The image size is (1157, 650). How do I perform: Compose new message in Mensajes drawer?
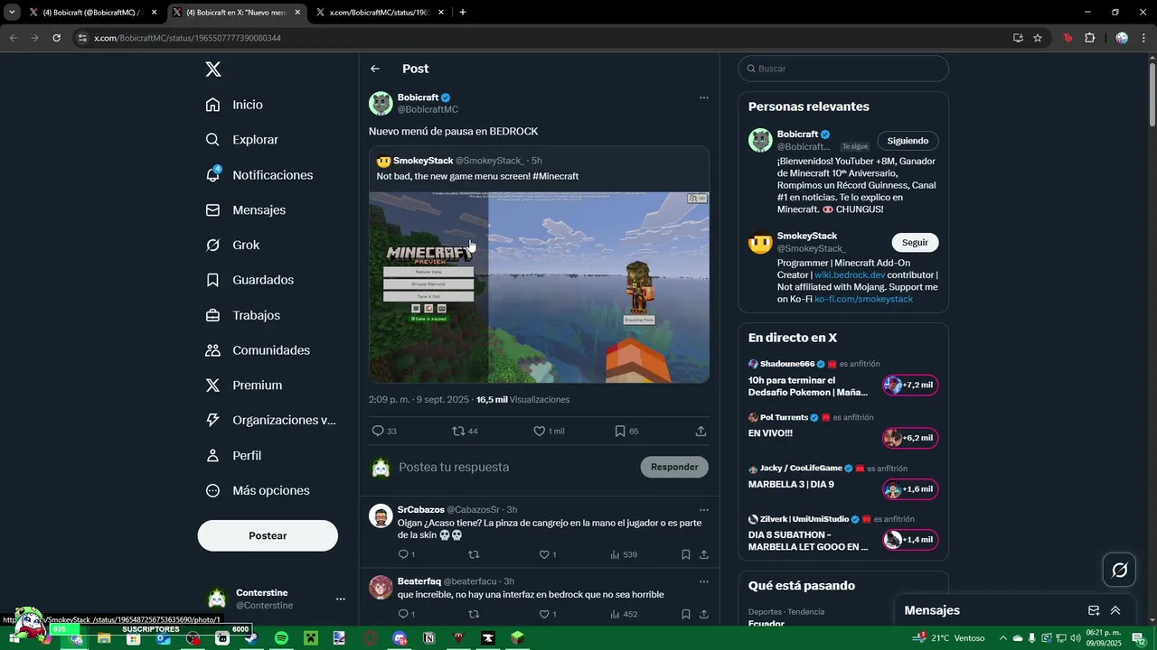point(1094,610)
